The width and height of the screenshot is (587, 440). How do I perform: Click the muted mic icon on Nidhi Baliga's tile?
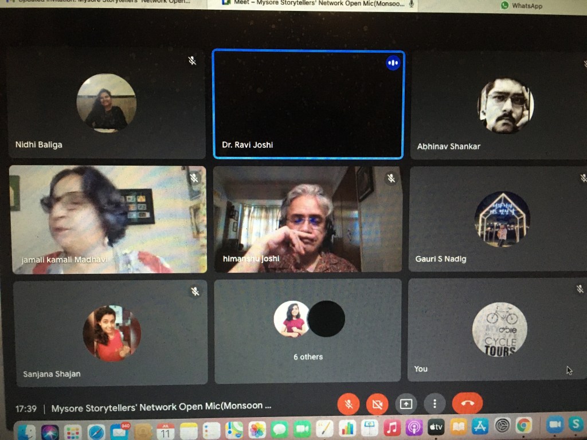193,61
